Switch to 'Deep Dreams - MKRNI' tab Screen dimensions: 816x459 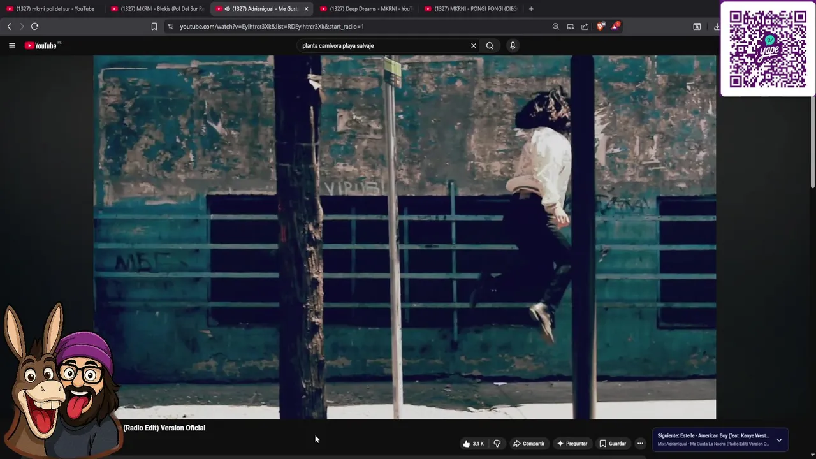pyautogui.click(x=366, y=9)
